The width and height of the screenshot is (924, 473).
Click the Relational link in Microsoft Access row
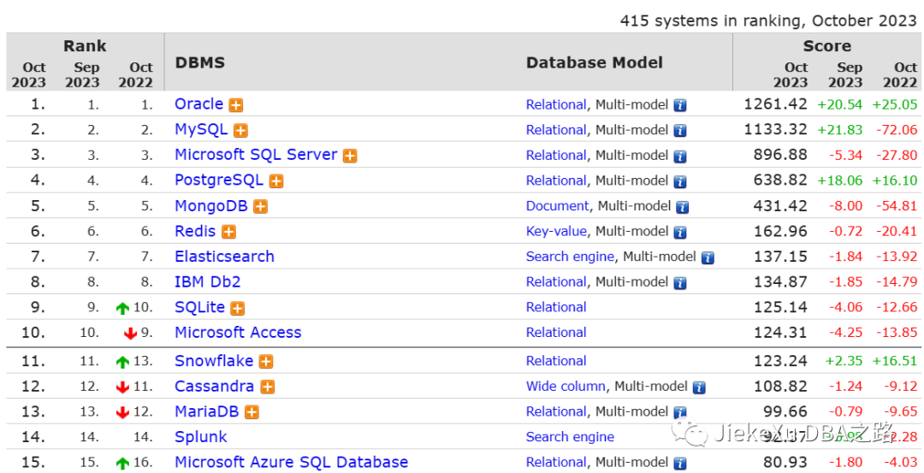point(556,333)
